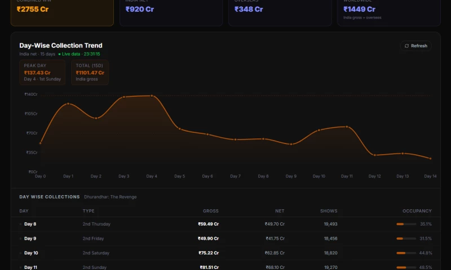This screenshot has width=451, height=270.
Task: Click the Day 11 chart data point
Action: pyautogui.click(x=347, y=127)
